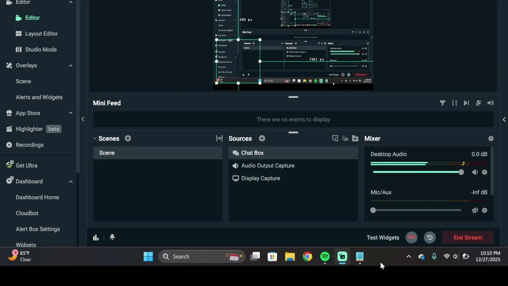This screenshot has width=508, height=286.
Task: Open the Widgets sidebar item
Action: point(26,245)
